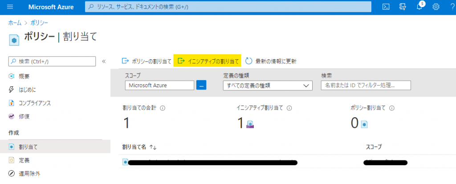The height and width of the screenshot is (184, 456).
Task: Open the redacted assignment name row
Action: pyautogui.click(x=212, y=163)
